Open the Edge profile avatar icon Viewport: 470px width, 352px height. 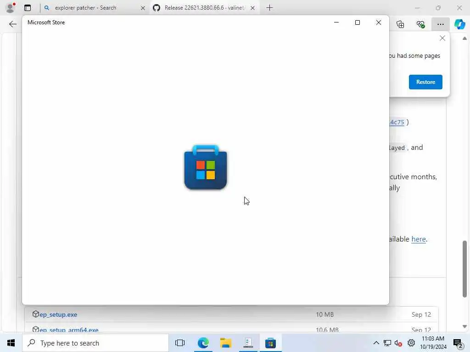tap(11, 7)
